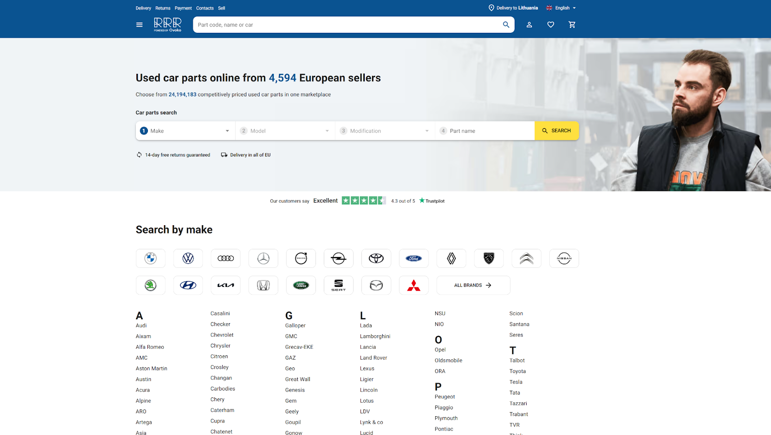Viewport: 771px width, 435px height.
Task: Open the Tesla make link
Action: 516,382
